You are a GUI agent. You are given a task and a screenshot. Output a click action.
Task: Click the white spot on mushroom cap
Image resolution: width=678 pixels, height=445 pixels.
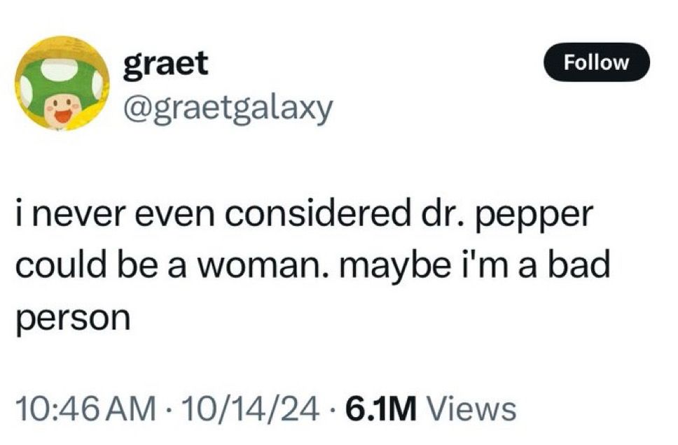coord(60,69)
